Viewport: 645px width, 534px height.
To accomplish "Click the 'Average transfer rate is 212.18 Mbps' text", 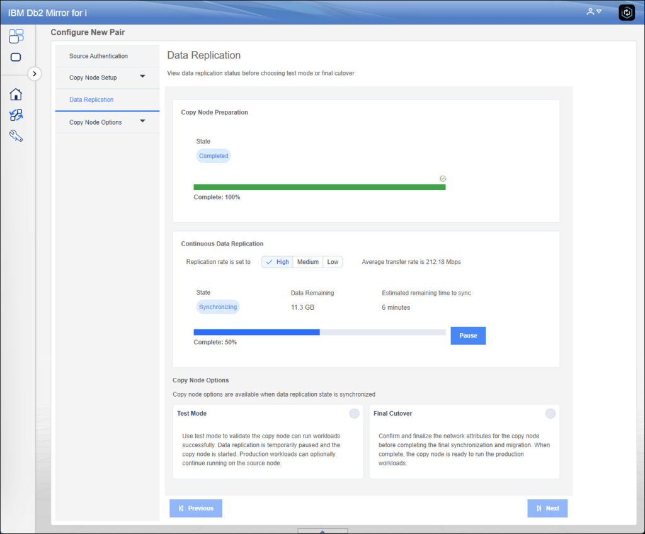I will (411, 262).
